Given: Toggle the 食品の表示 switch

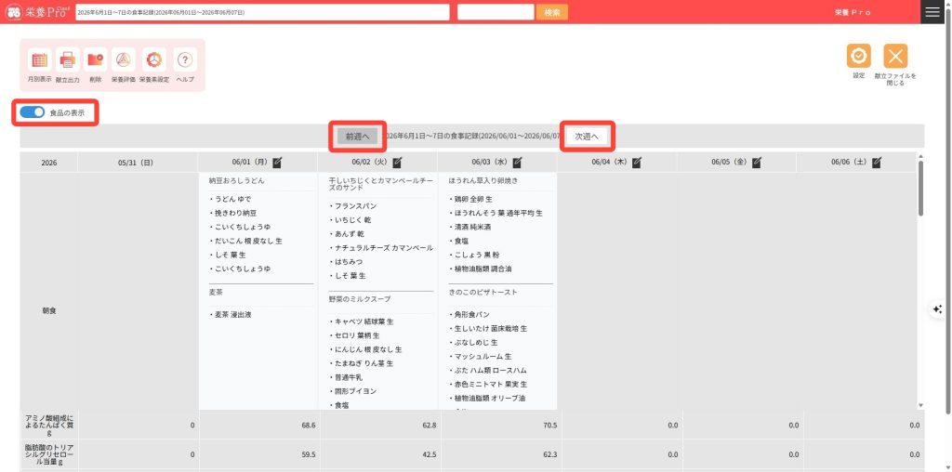Looking at the screenshot, I should pos(33,112).
